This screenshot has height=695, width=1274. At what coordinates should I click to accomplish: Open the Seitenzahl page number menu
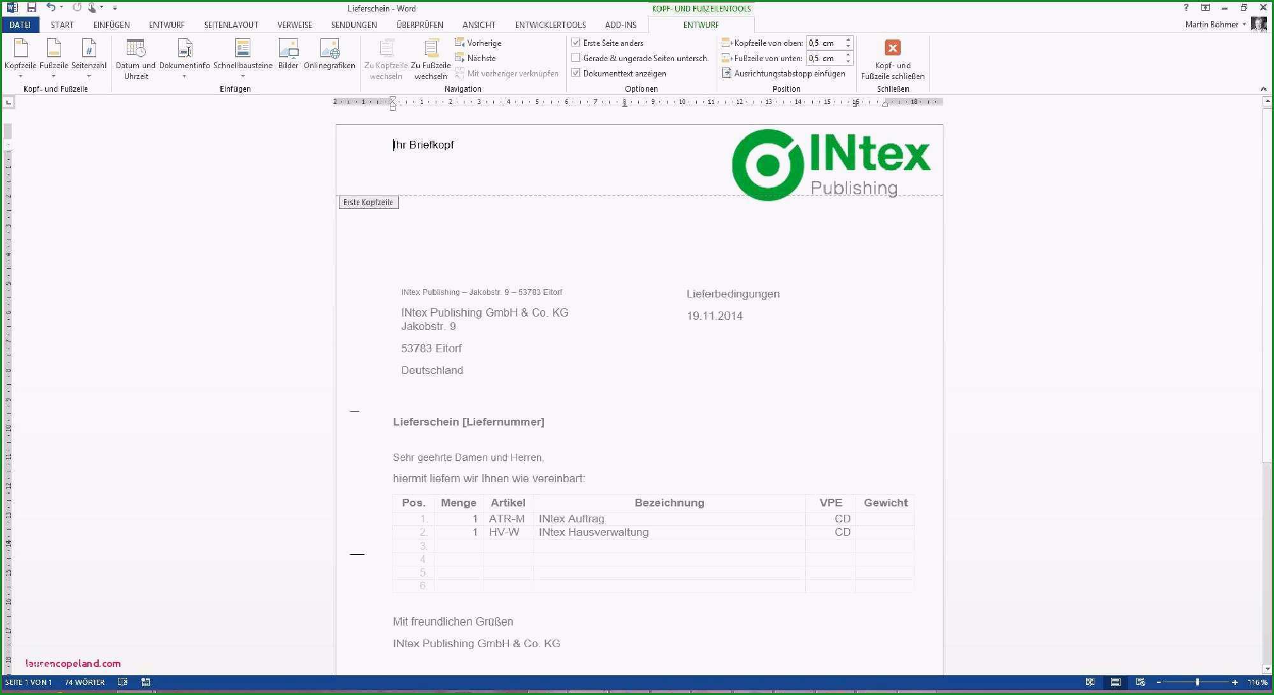(x=89, y=58)
